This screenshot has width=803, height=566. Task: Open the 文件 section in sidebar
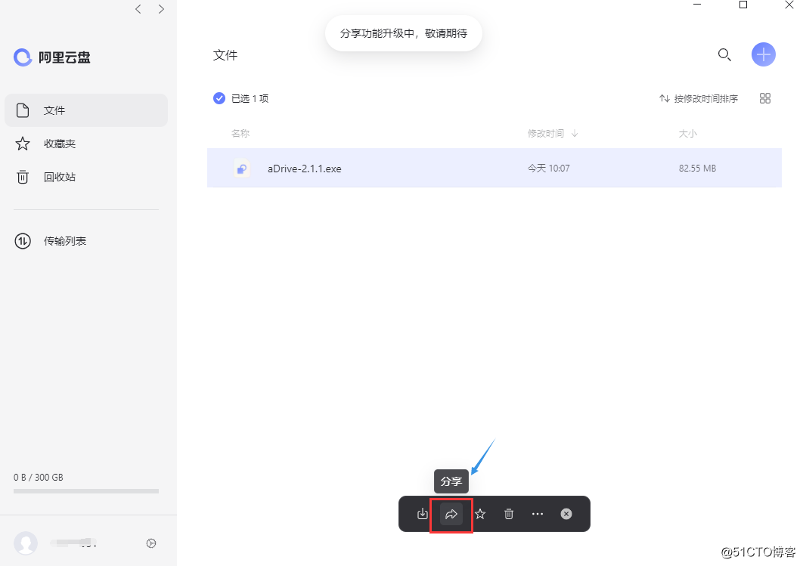coord(86,110)
